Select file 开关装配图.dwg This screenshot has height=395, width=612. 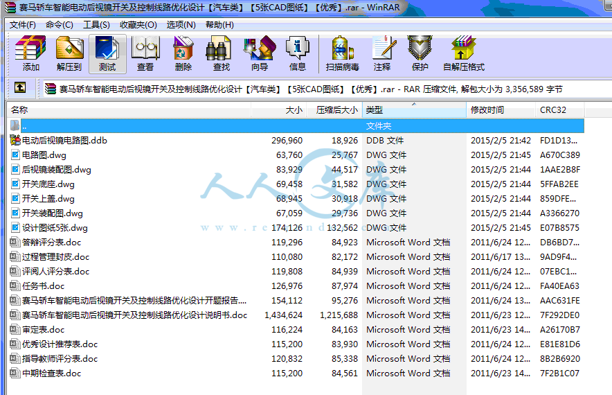(53, 213)
